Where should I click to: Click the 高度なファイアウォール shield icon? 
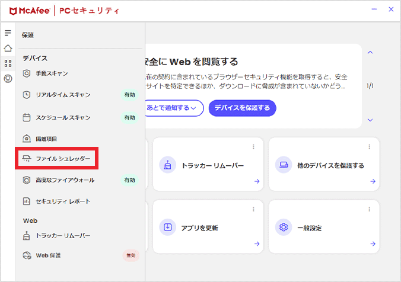[27, 180]
